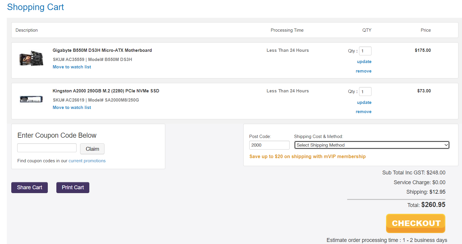This screenshot has height=244, width=462.
Task: Open mVIP membership shipping savings link
Action: (307, 156)
